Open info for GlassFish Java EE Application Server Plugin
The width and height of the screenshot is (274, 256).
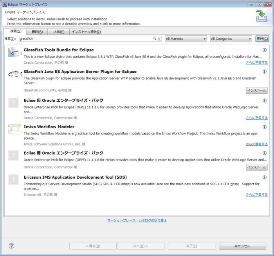264,72
